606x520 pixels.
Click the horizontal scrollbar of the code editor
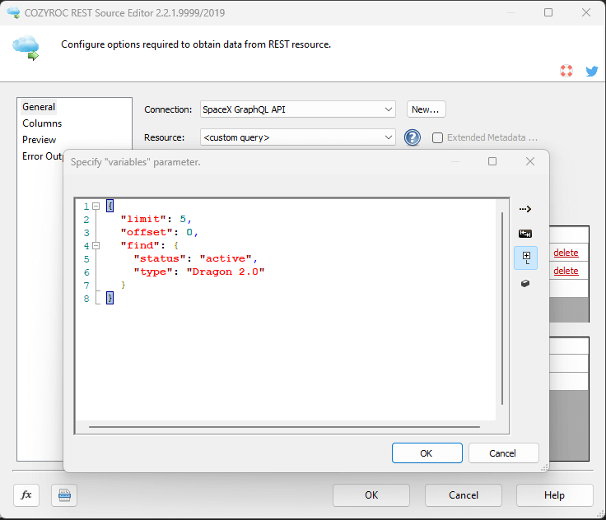284,427
